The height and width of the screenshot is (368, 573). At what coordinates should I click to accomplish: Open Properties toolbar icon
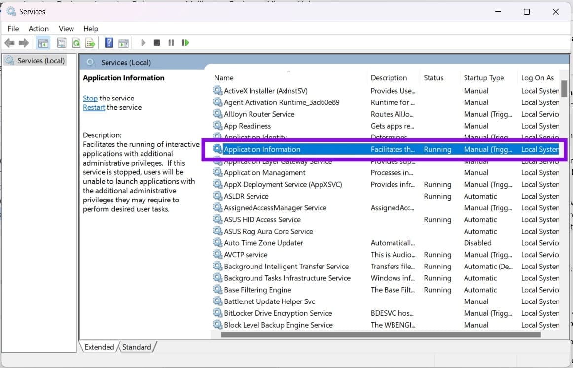(x=61, y=43)
